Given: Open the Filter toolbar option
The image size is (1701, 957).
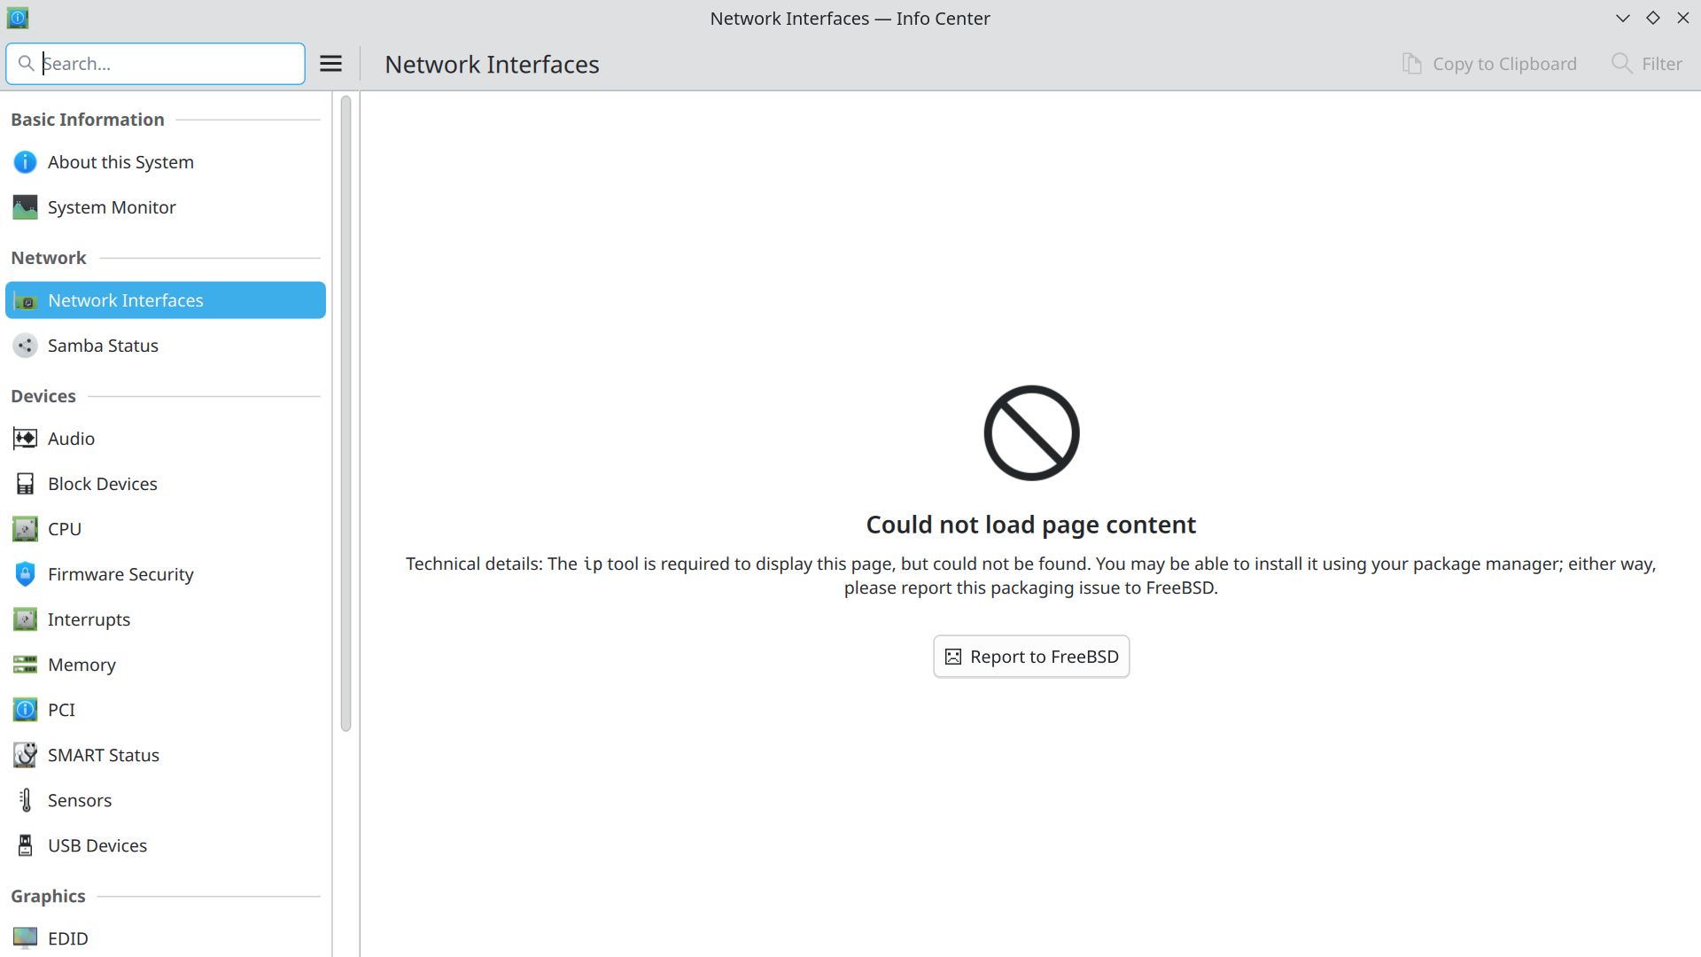Looking at the screenshot, I should click(1647, 64).
